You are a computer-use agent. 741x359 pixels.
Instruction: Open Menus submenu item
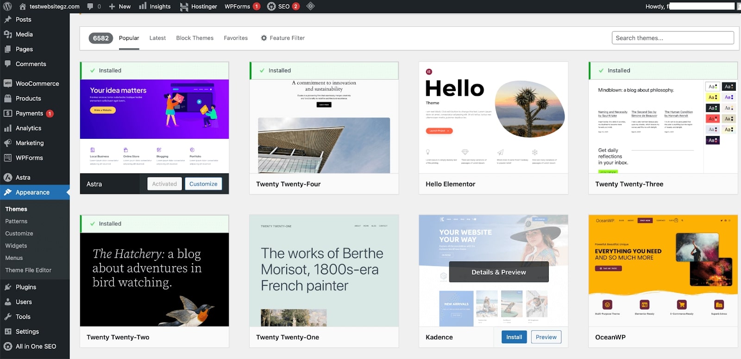pos(14,258)
